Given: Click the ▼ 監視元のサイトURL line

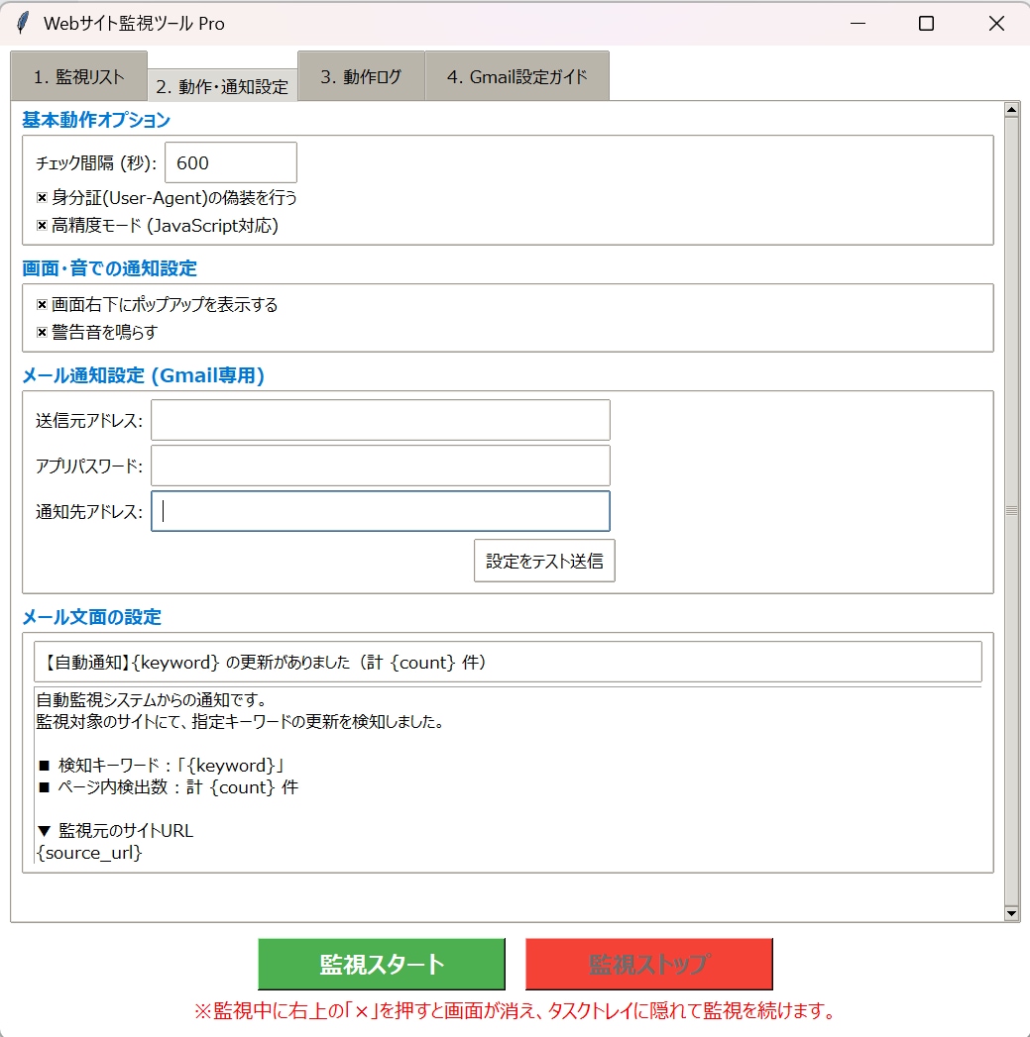Looking at the screenshot, I should point(115,831).
